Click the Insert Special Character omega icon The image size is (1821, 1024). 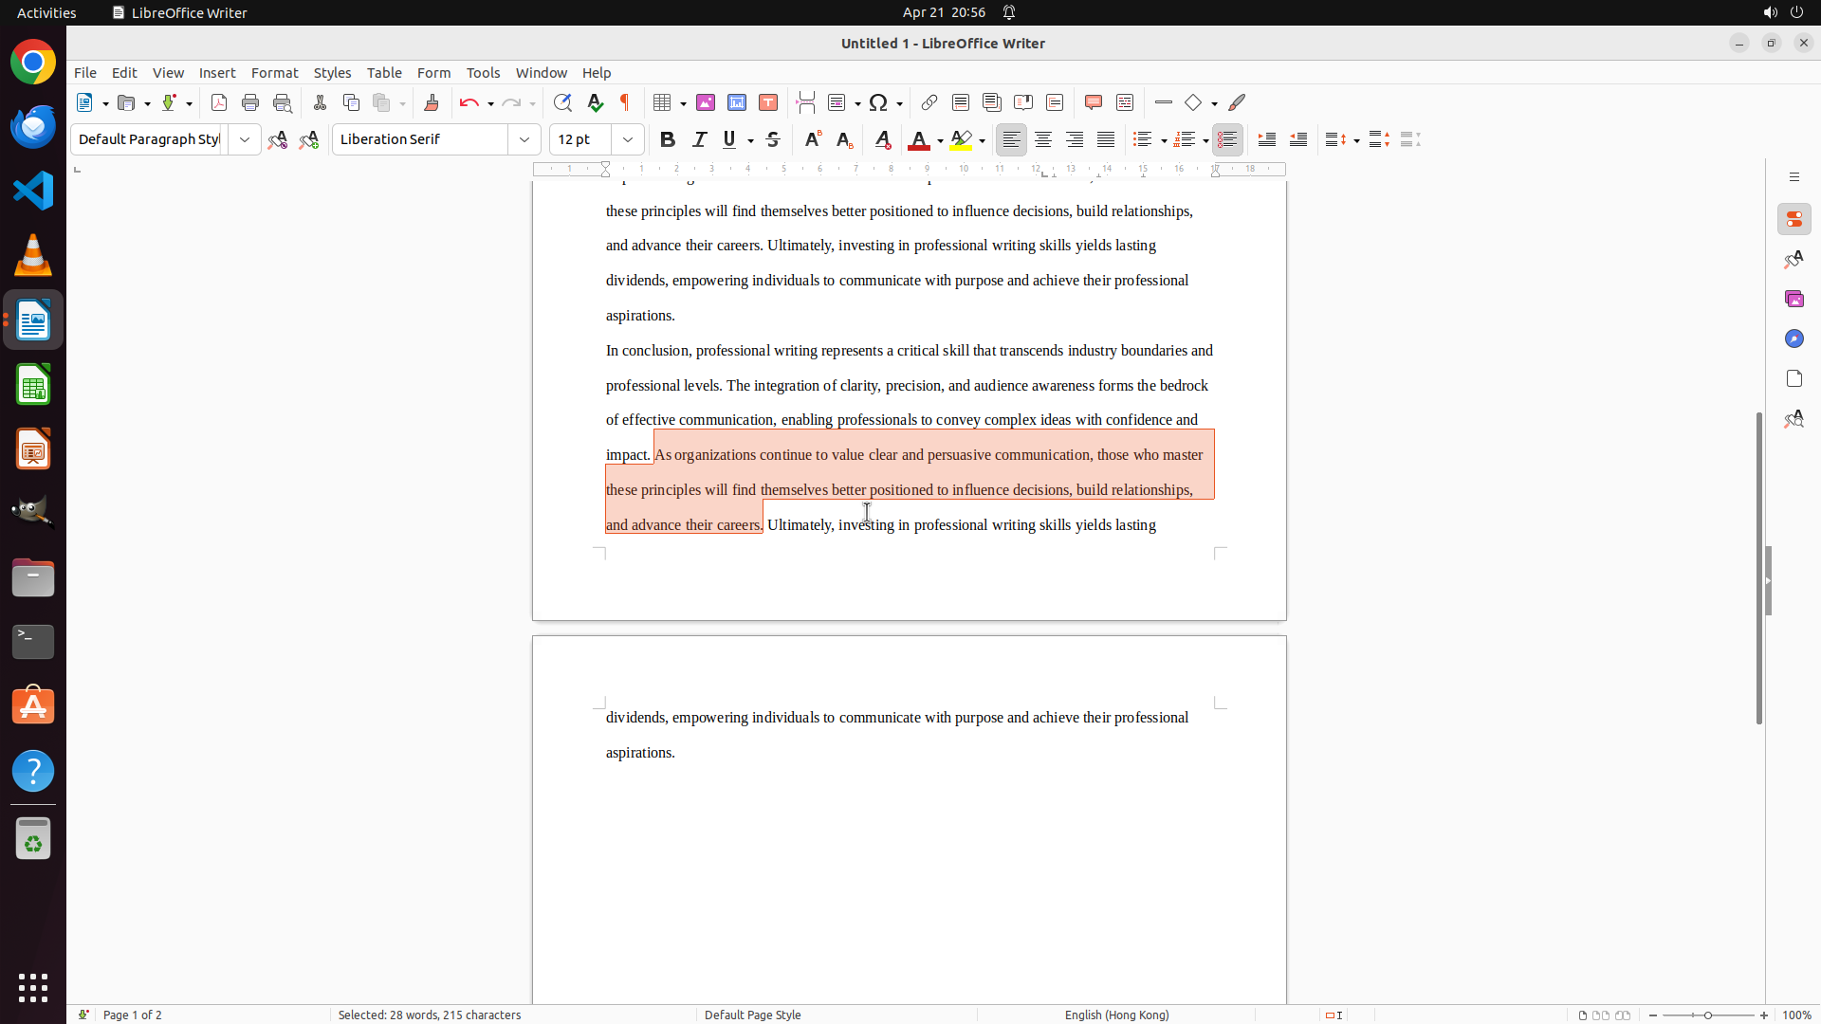[879, 102]
